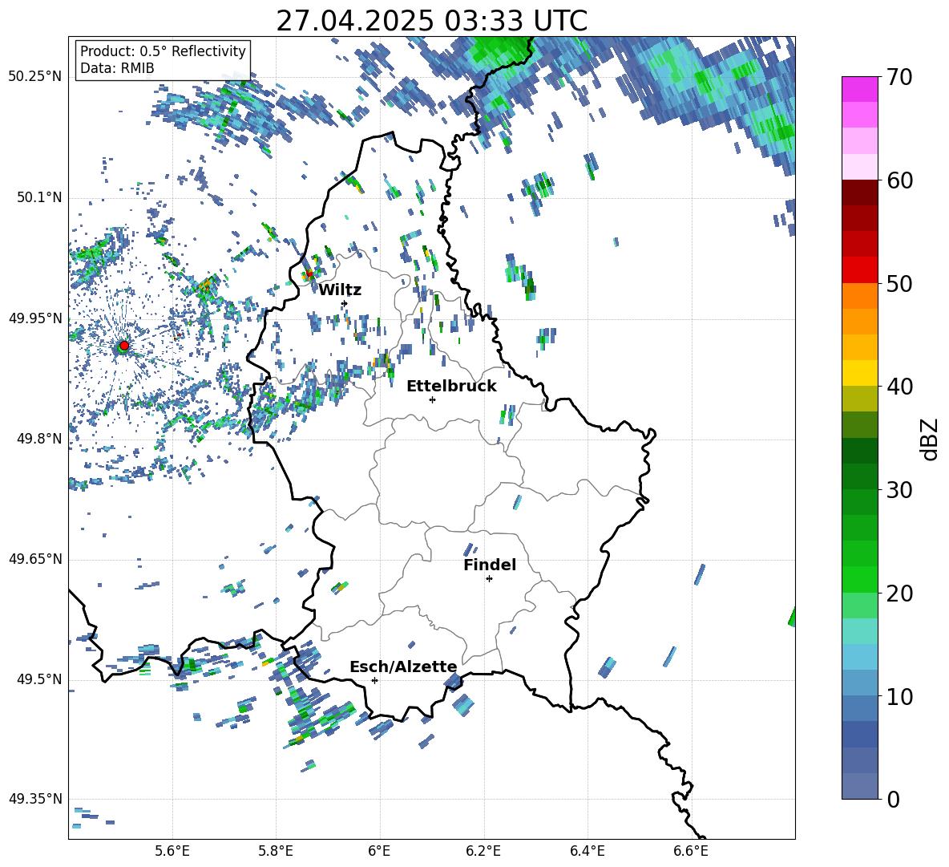Click the 40 tick on colorbar

(x=899, y=387)
